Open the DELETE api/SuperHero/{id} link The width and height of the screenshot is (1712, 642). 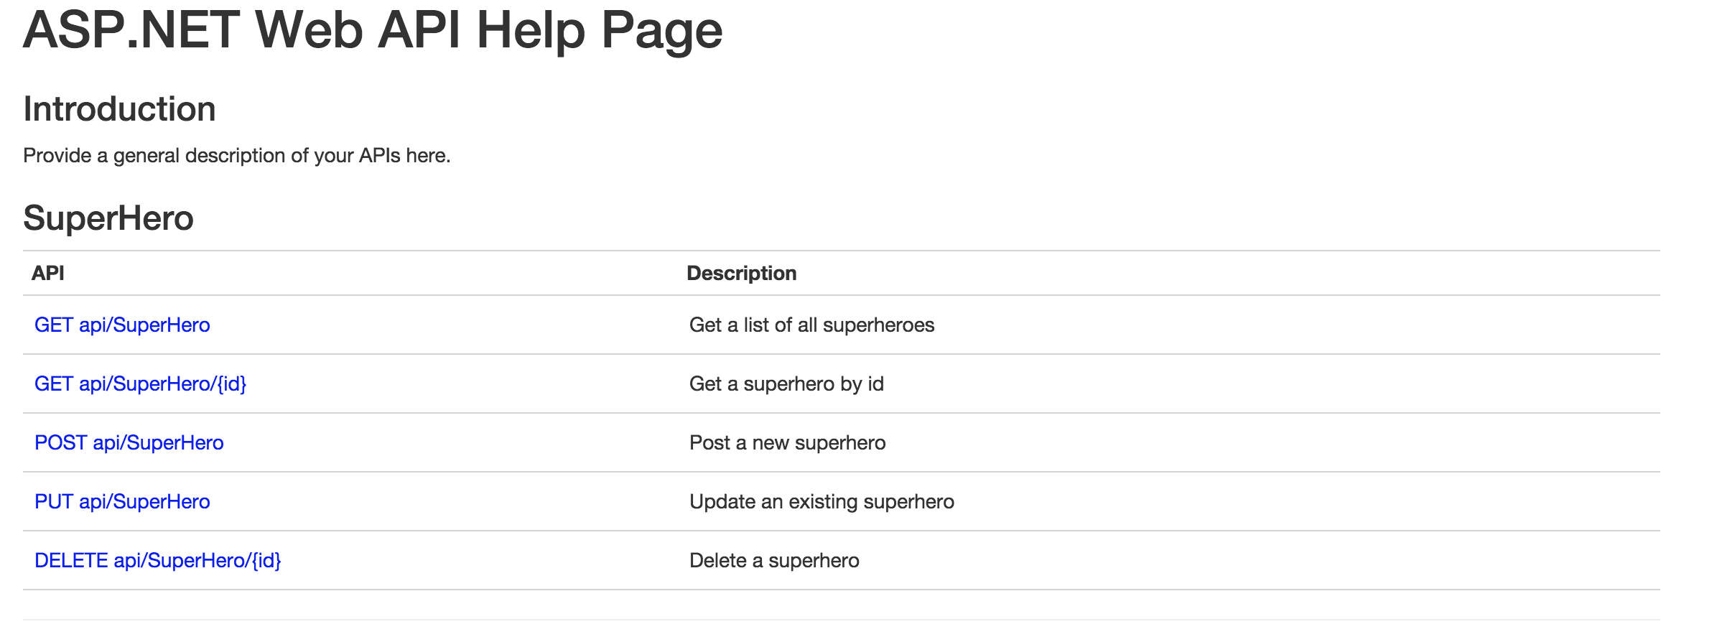[158, 561]
